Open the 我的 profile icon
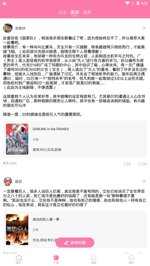Image resolution: width=150 pixels, height=266 pixels. [131, 258]
